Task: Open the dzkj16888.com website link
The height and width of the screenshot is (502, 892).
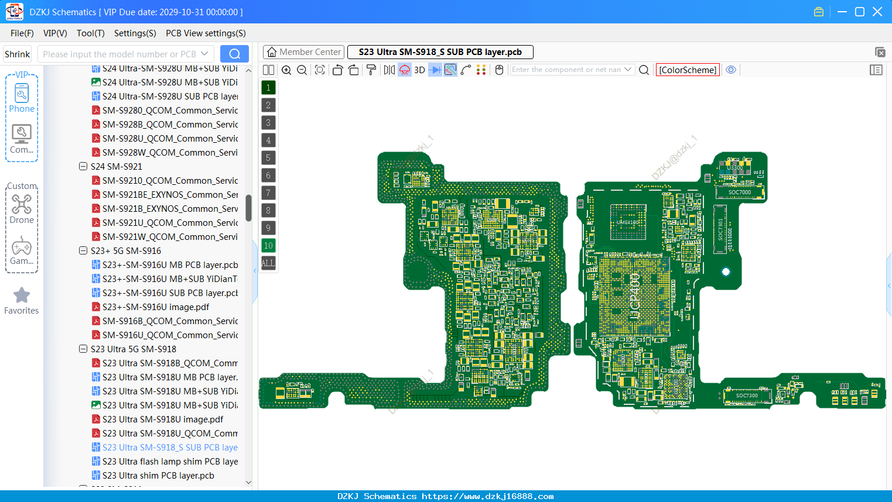Action: click(487, 496)
